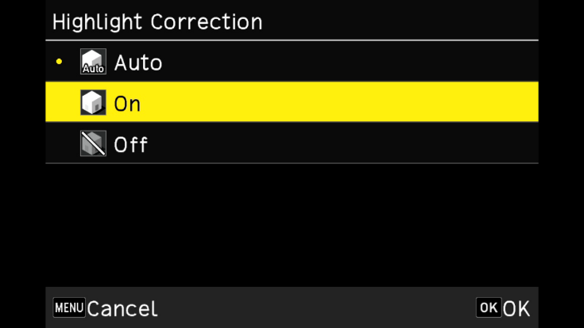The image size is (584, 328).
Task: Click the separator line below the Off row
Action: click(292, 164)
